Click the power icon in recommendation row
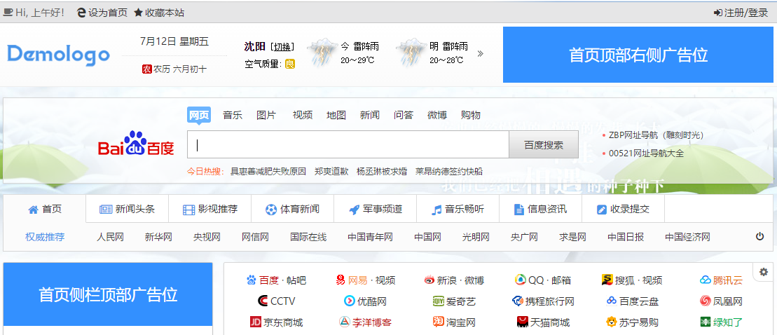The height and width of the screenshot is (335, 777). point(759,237)
